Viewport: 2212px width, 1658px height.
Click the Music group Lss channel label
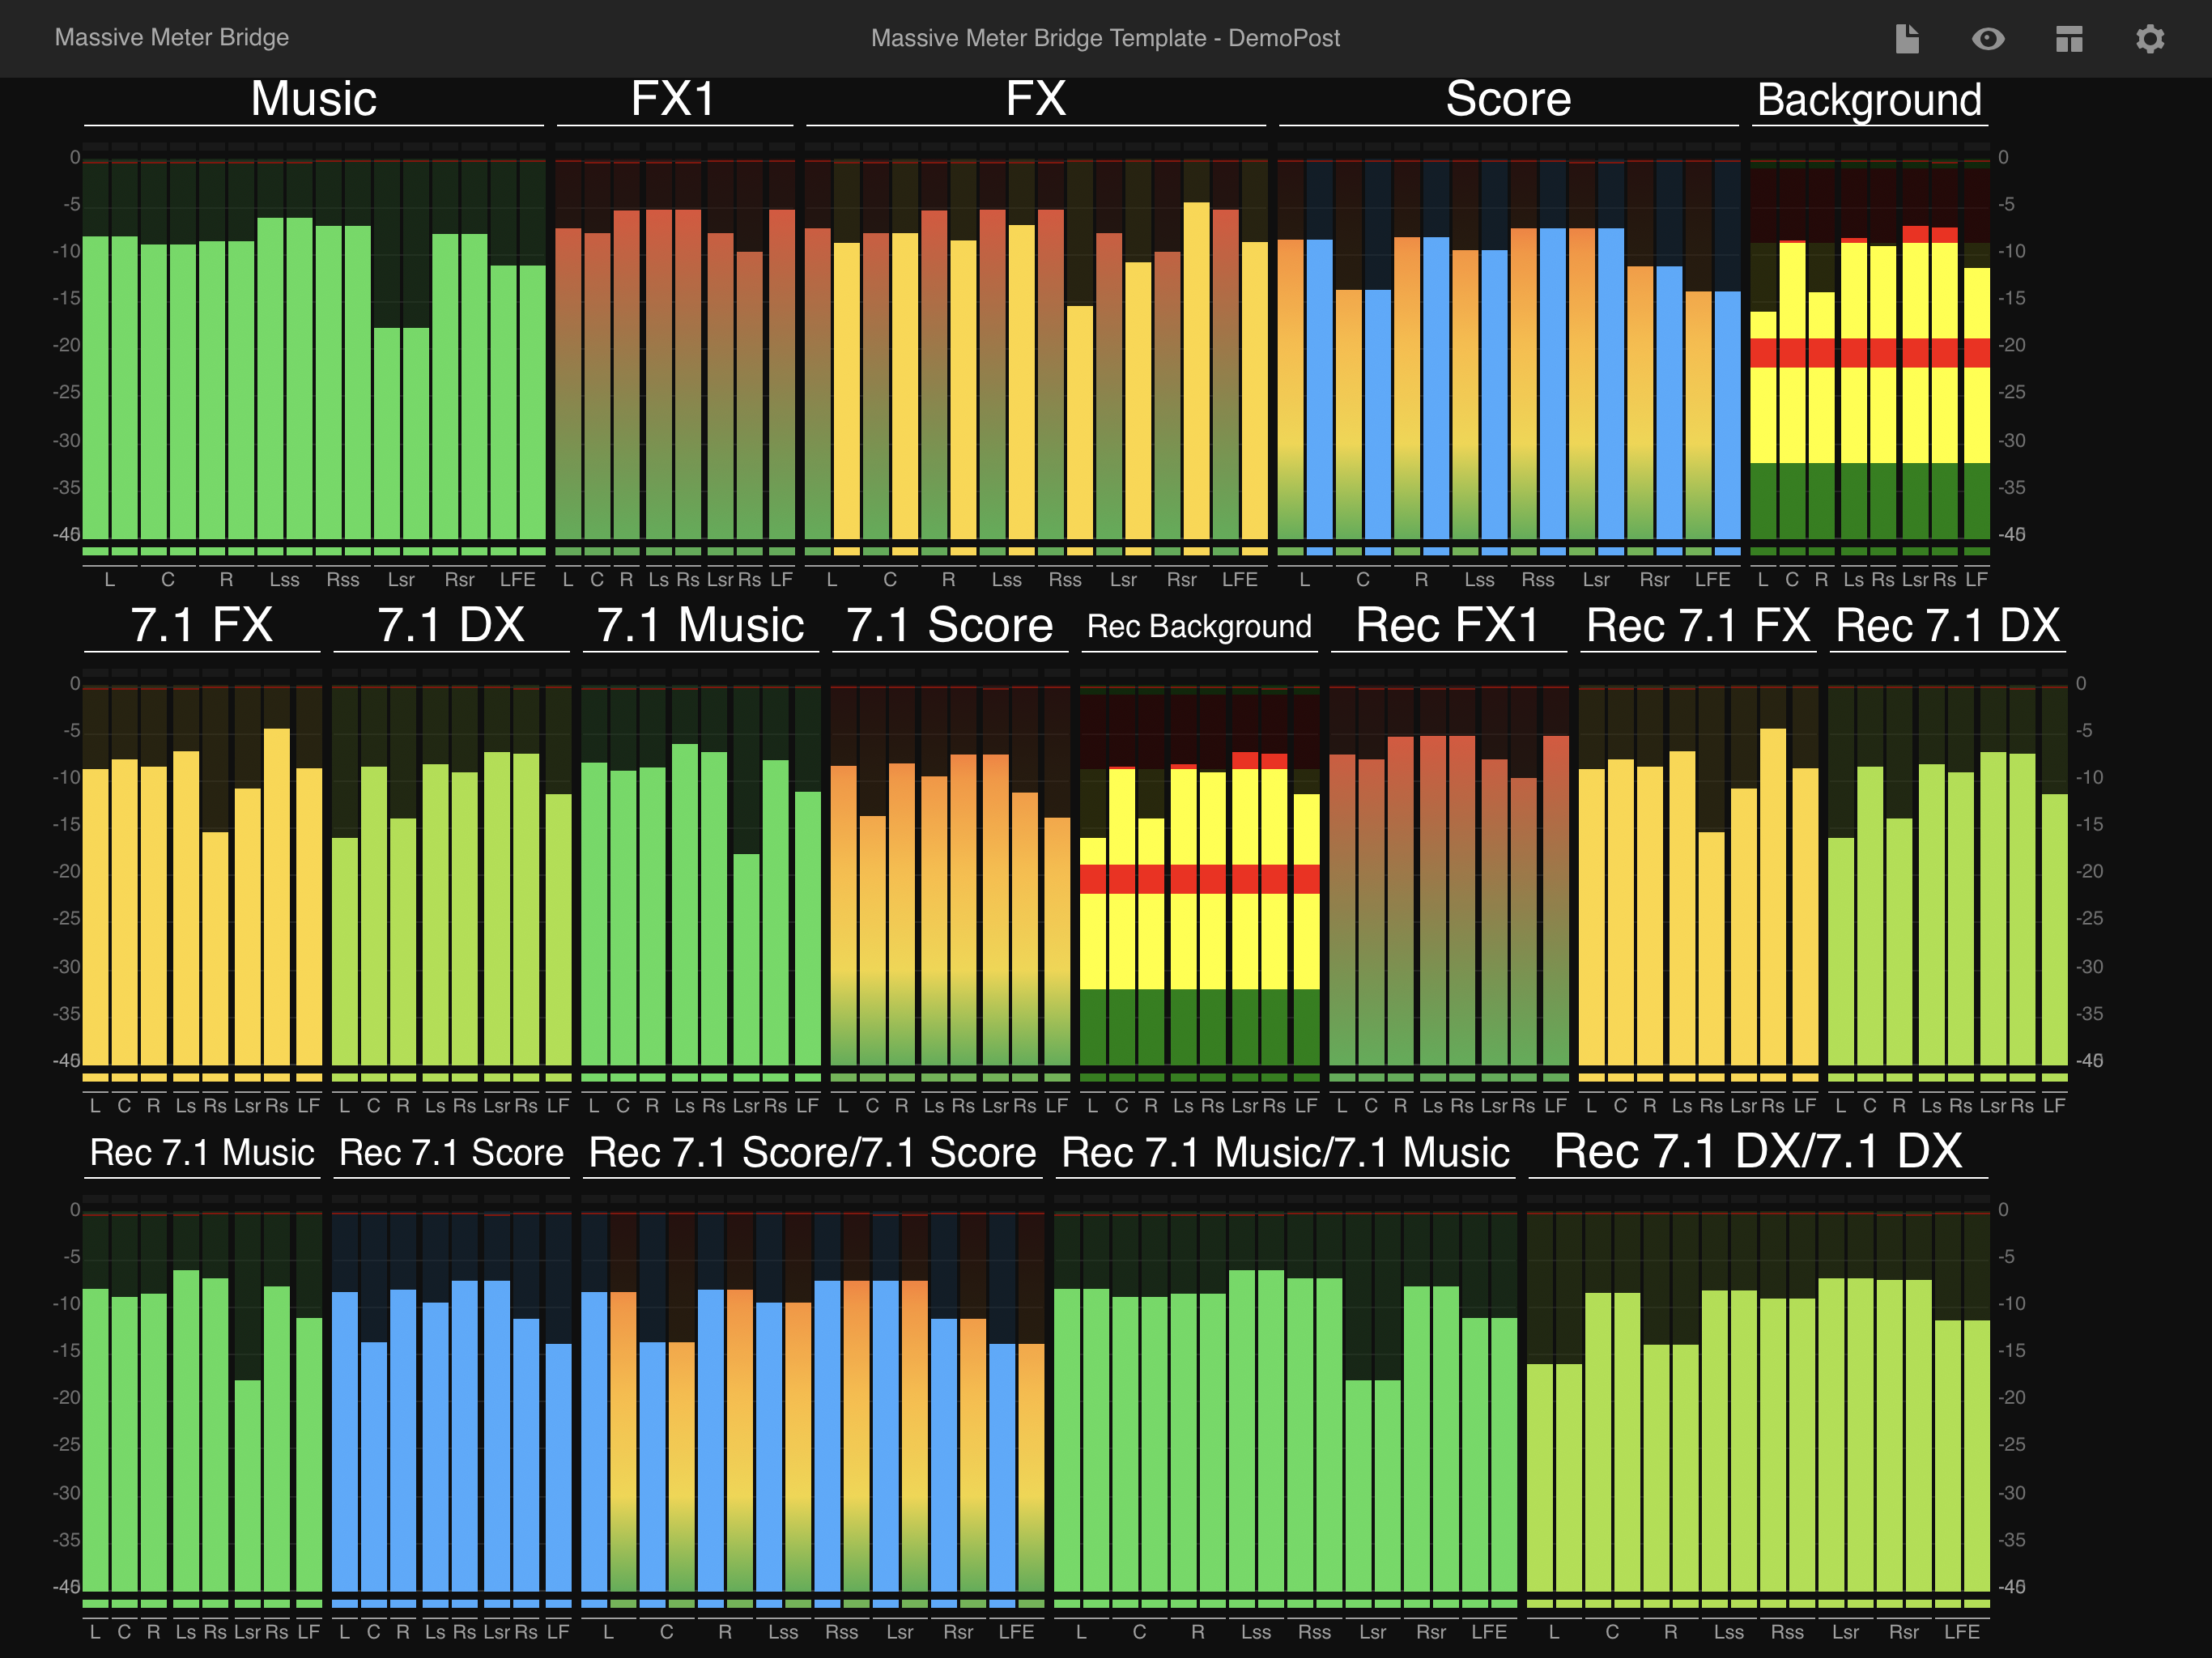point(284,579)
